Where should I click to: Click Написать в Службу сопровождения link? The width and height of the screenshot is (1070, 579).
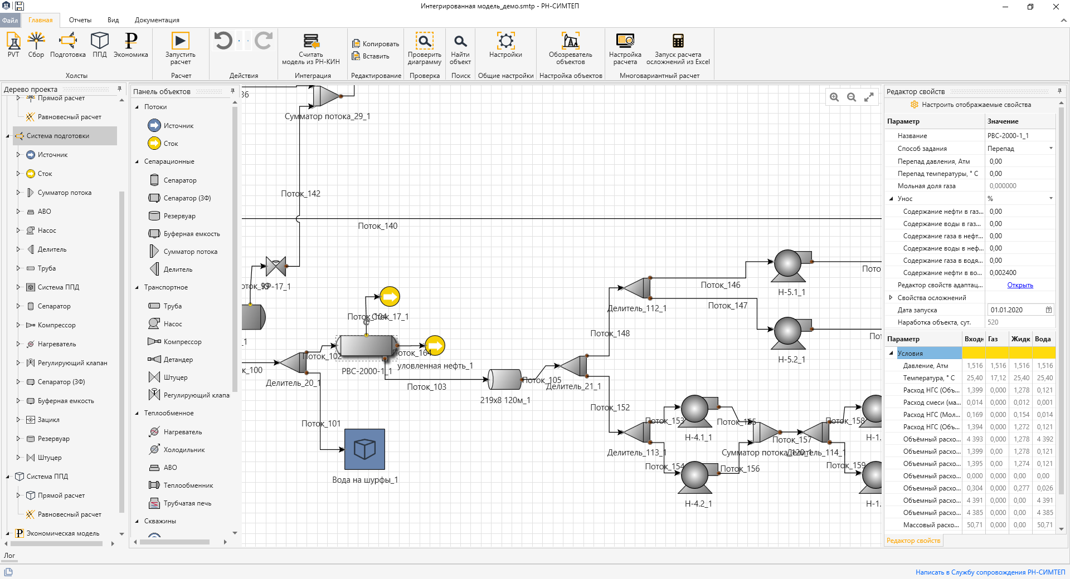coord(990,572)
